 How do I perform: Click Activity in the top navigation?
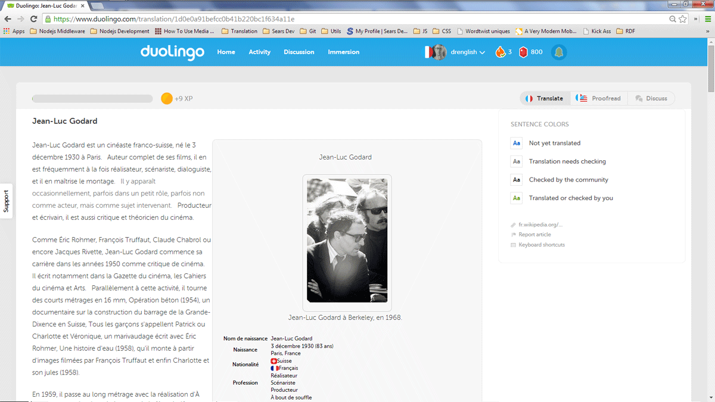click(259, 52)
